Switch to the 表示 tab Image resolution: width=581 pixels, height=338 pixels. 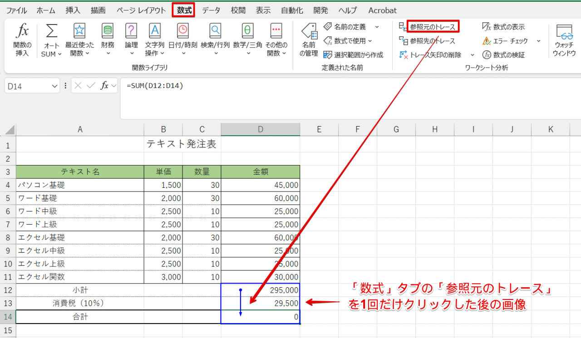click(263, 10)
